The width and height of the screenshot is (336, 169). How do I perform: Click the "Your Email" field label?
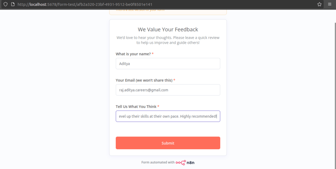pos(144,80)
